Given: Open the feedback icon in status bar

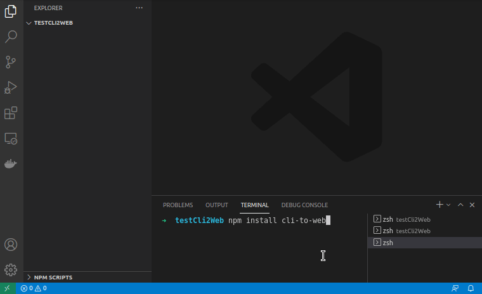Looking at the screenshot, I should pyautogui.click(x=455, y=288).
